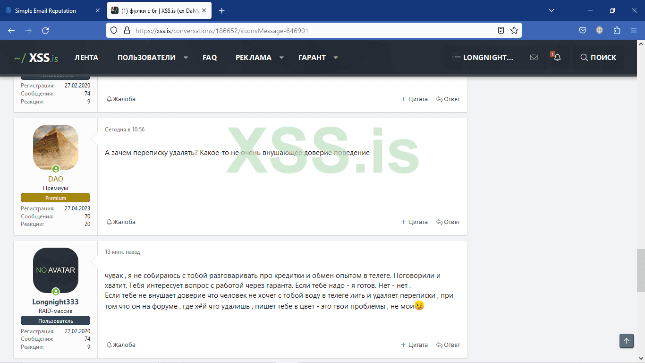Image resolution: width=645 pixels, height=363 pixels.
Task: Open the Longnight333 username profile link
Action: coord(56,302)
